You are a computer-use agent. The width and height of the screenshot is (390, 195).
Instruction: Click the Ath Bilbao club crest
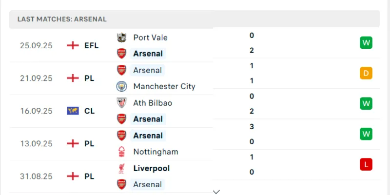tap(121, 103)
